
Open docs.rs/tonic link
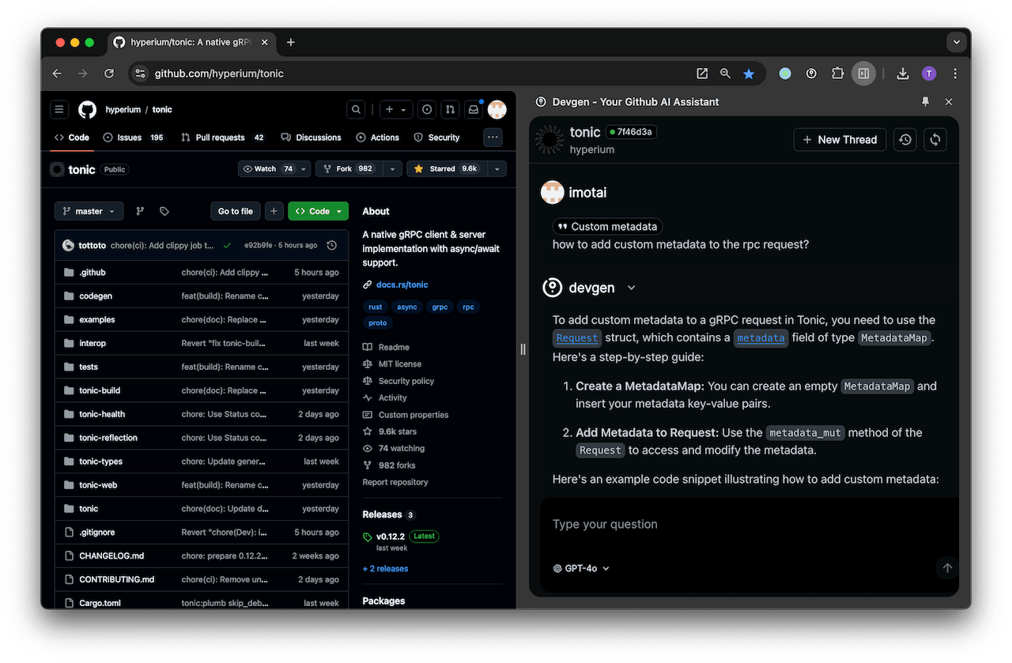pyautogui.click(x=402, y=284)
